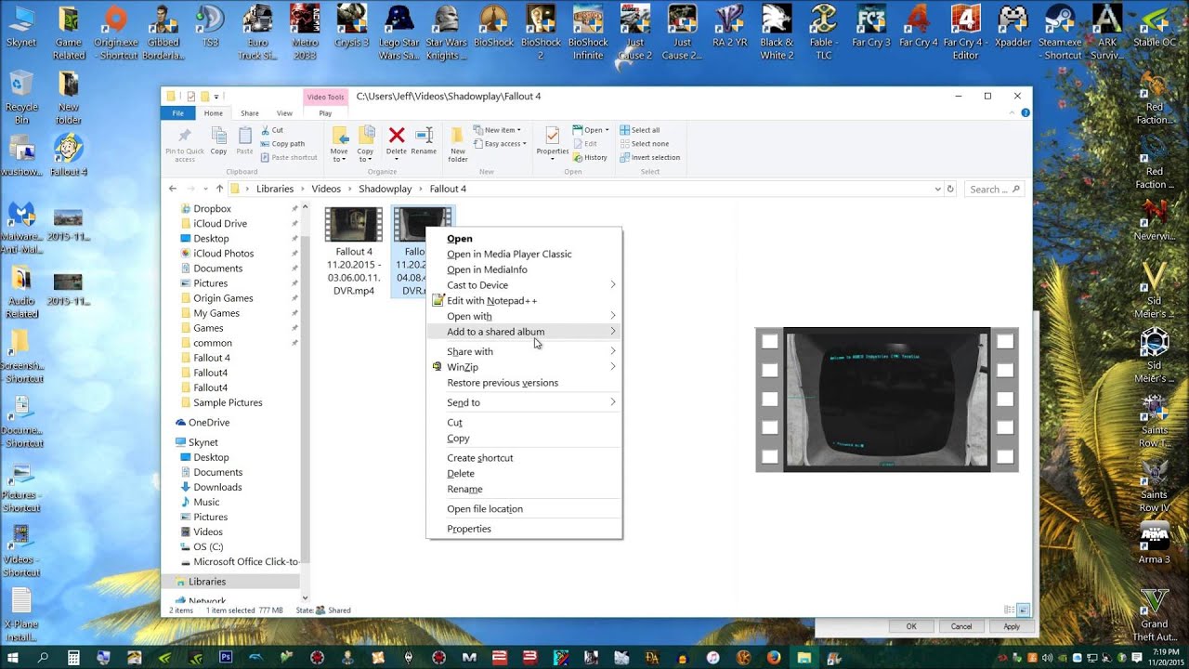Switch to large icons view button

pyautogui.click(x=1023, y=610)
